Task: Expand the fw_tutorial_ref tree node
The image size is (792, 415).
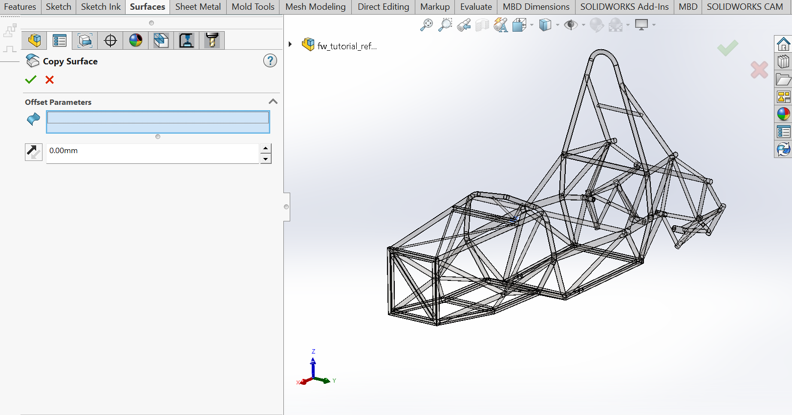Action: click(x=290, y=44)
